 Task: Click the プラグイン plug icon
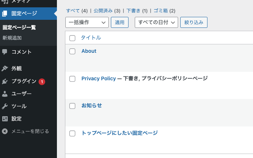pyautogui.click(x=5, y=81)
